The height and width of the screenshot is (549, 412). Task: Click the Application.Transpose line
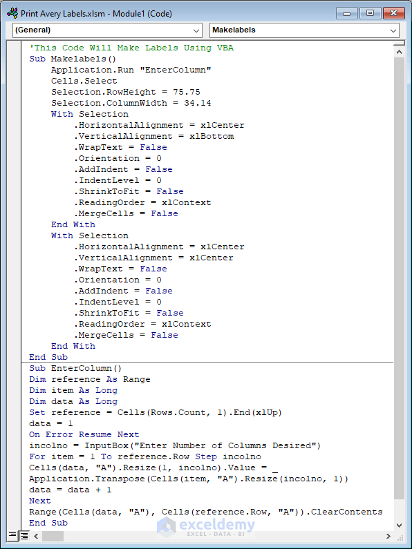[189, 479]
